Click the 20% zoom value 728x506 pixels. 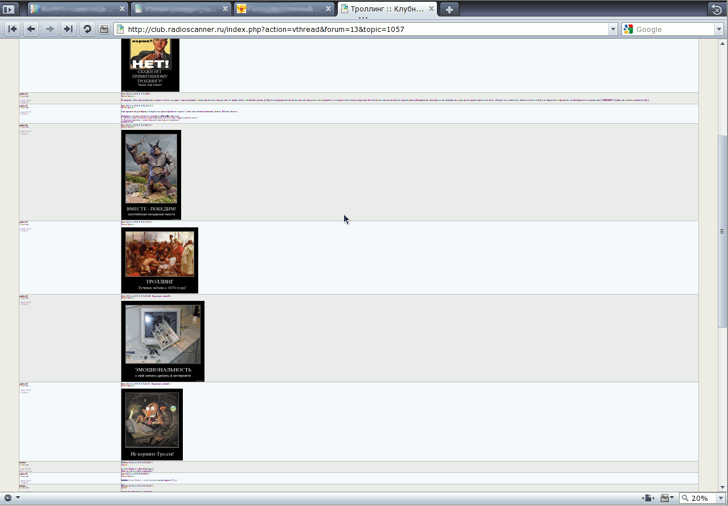coord(700,498)
